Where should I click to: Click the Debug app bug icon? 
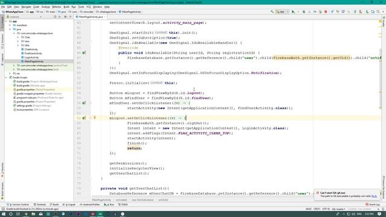(x=304, y=11)
